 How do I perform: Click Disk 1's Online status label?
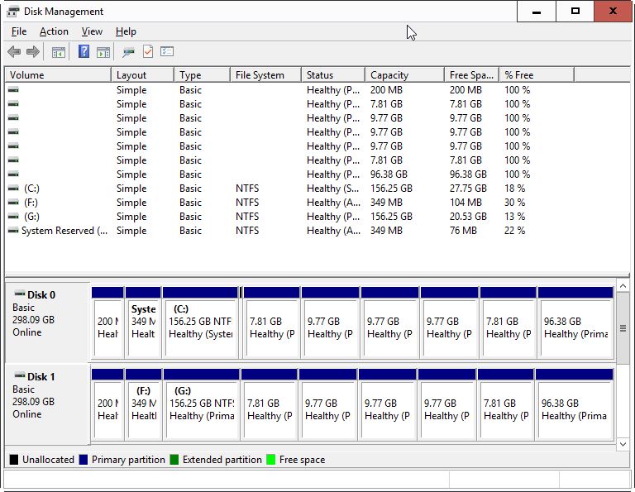pos(27,414)
